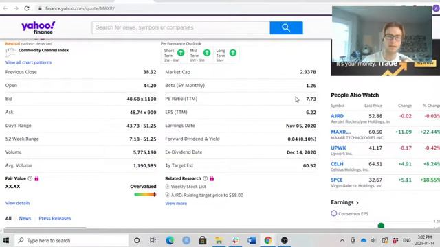This screenshot has height=247, width=440.
Task: Click the Short Term green up-arrow indicator
Action: [x=181, y=53]
